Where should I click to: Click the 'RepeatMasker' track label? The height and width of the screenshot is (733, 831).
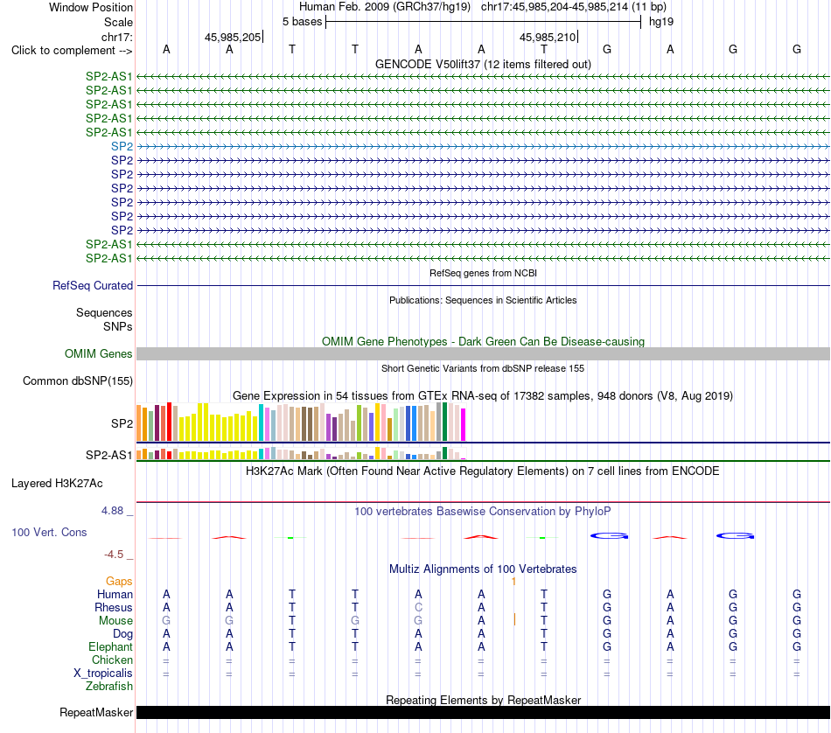[96, 712]
